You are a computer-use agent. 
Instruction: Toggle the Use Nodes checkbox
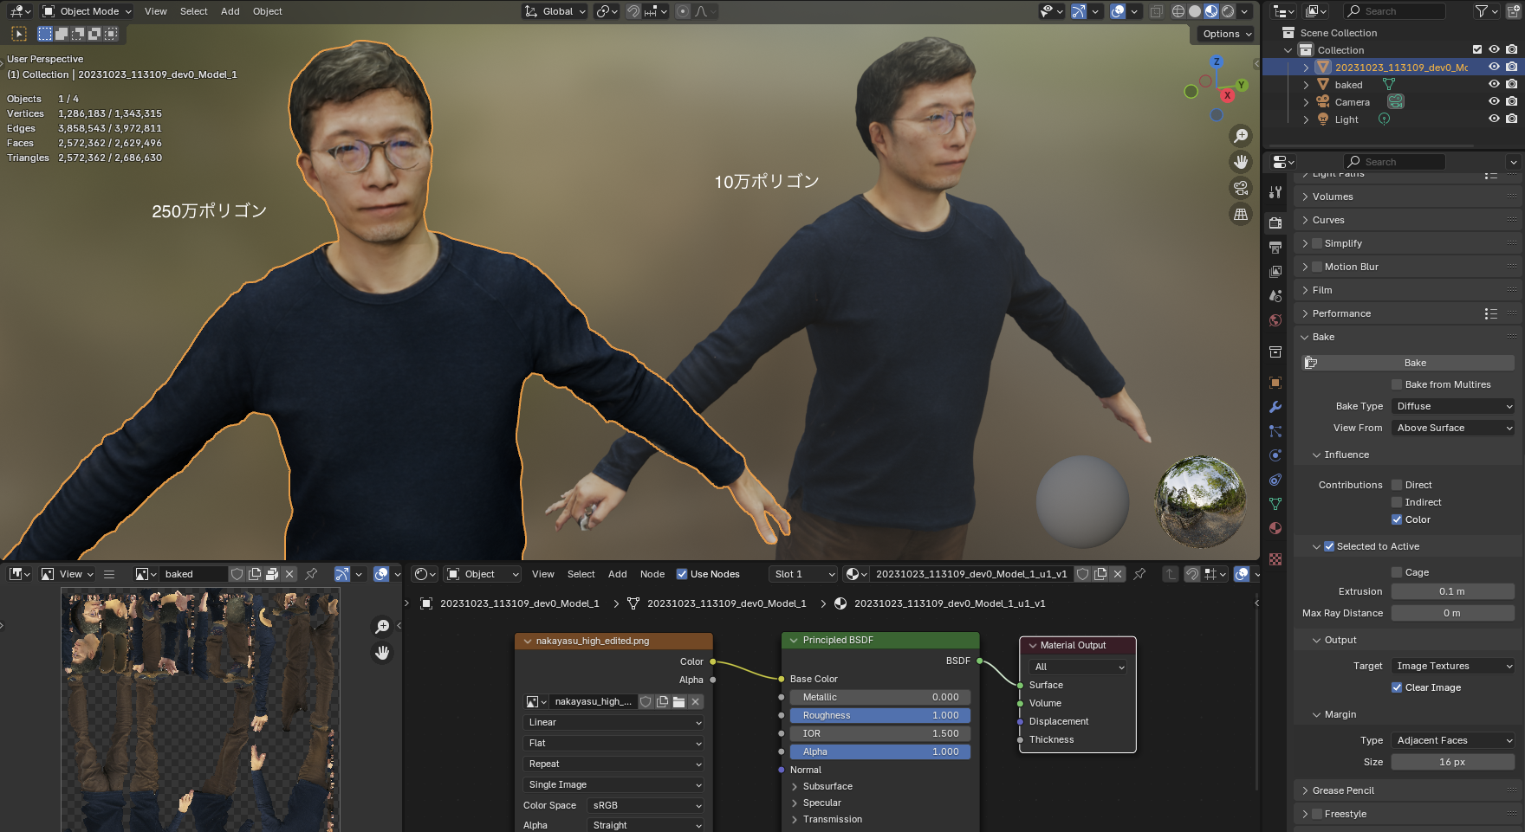pos(682,574)
